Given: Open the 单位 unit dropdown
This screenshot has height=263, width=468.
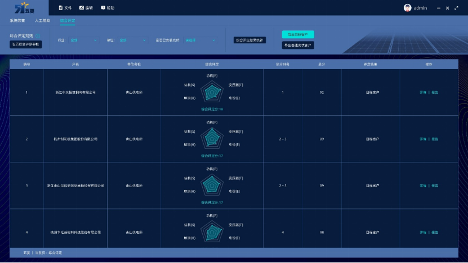Looking at the screenshot, I should click(x=132, y=40).
